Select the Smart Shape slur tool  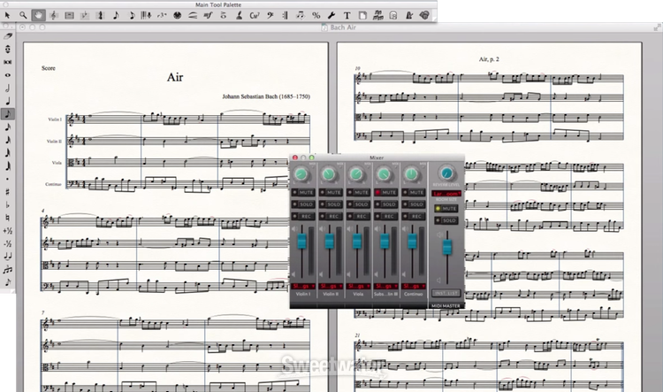point(193,16)
